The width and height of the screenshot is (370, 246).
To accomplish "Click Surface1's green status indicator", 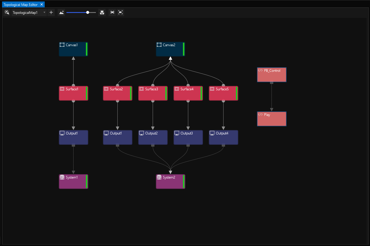I will [86, 93].
